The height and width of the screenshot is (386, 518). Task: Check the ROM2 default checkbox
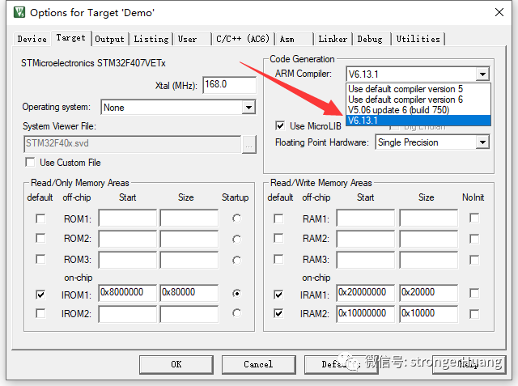[x=40, y=239]
